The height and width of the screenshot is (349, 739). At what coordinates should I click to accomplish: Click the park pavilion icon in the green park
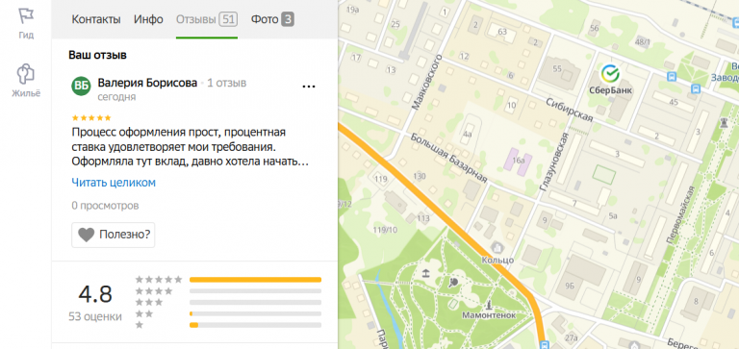point(425,273)
